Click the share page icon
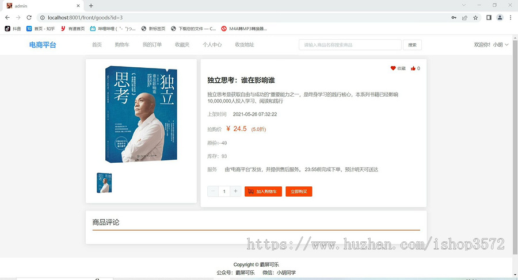This screenshot has width=518, height=280. (x=464, y=17)
